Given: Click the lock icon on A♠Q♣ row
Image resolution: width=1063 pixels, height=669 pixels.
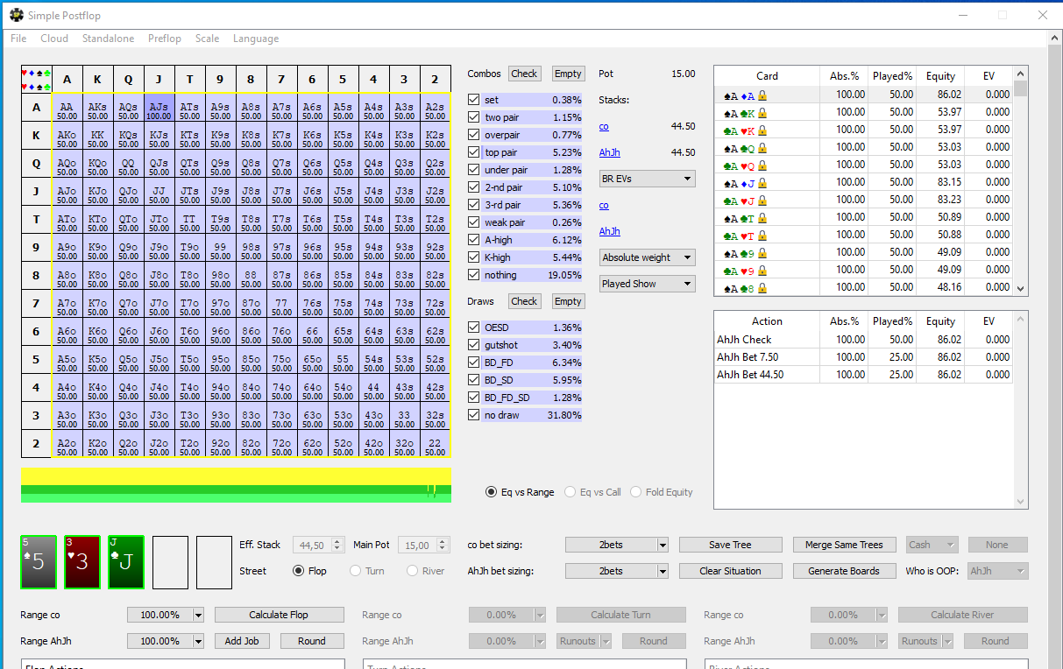Looking at the screenshot, I should [762, 147].
